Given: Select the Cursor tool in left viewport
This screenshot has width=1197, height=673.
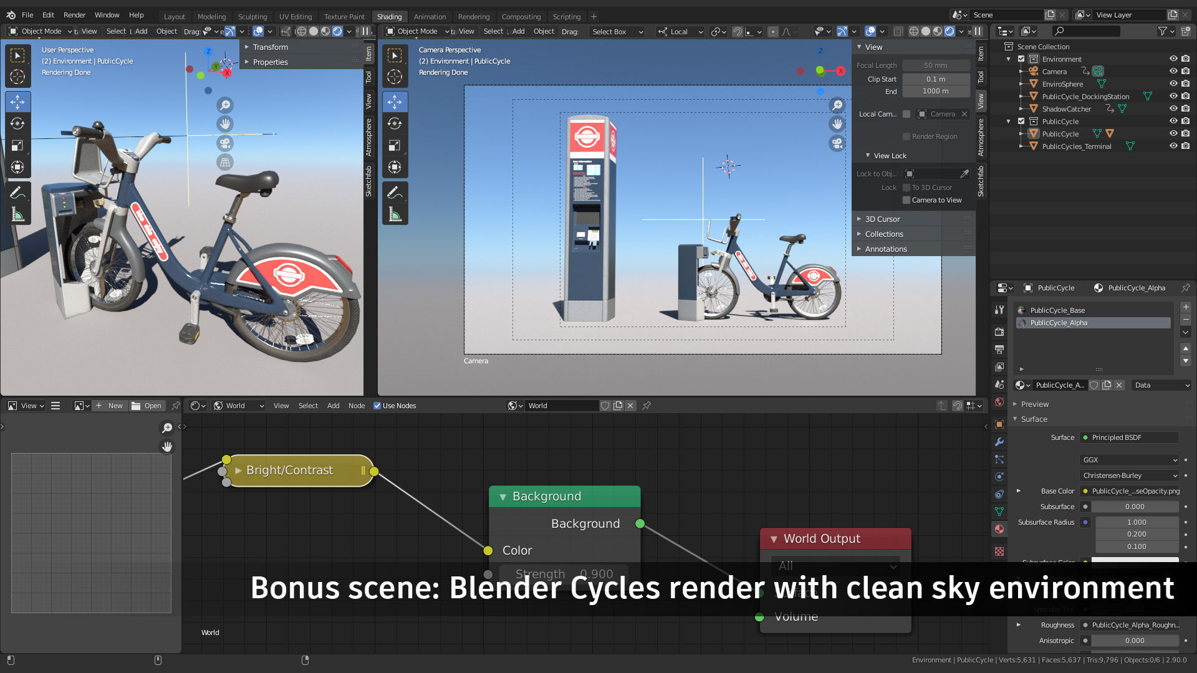Looking at the screenshot, I should click(x=17, y=77).
